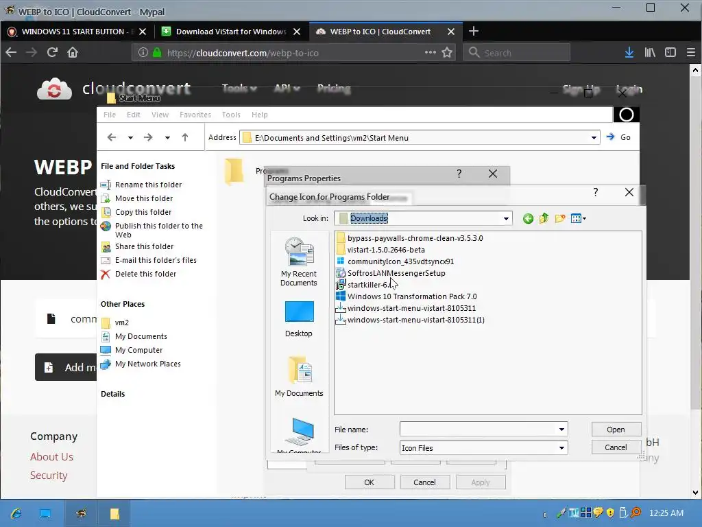Click Show Desktop taskbar icon
Image resolution: width=702 pixels, height=527 pixels.
click(45, 513)
